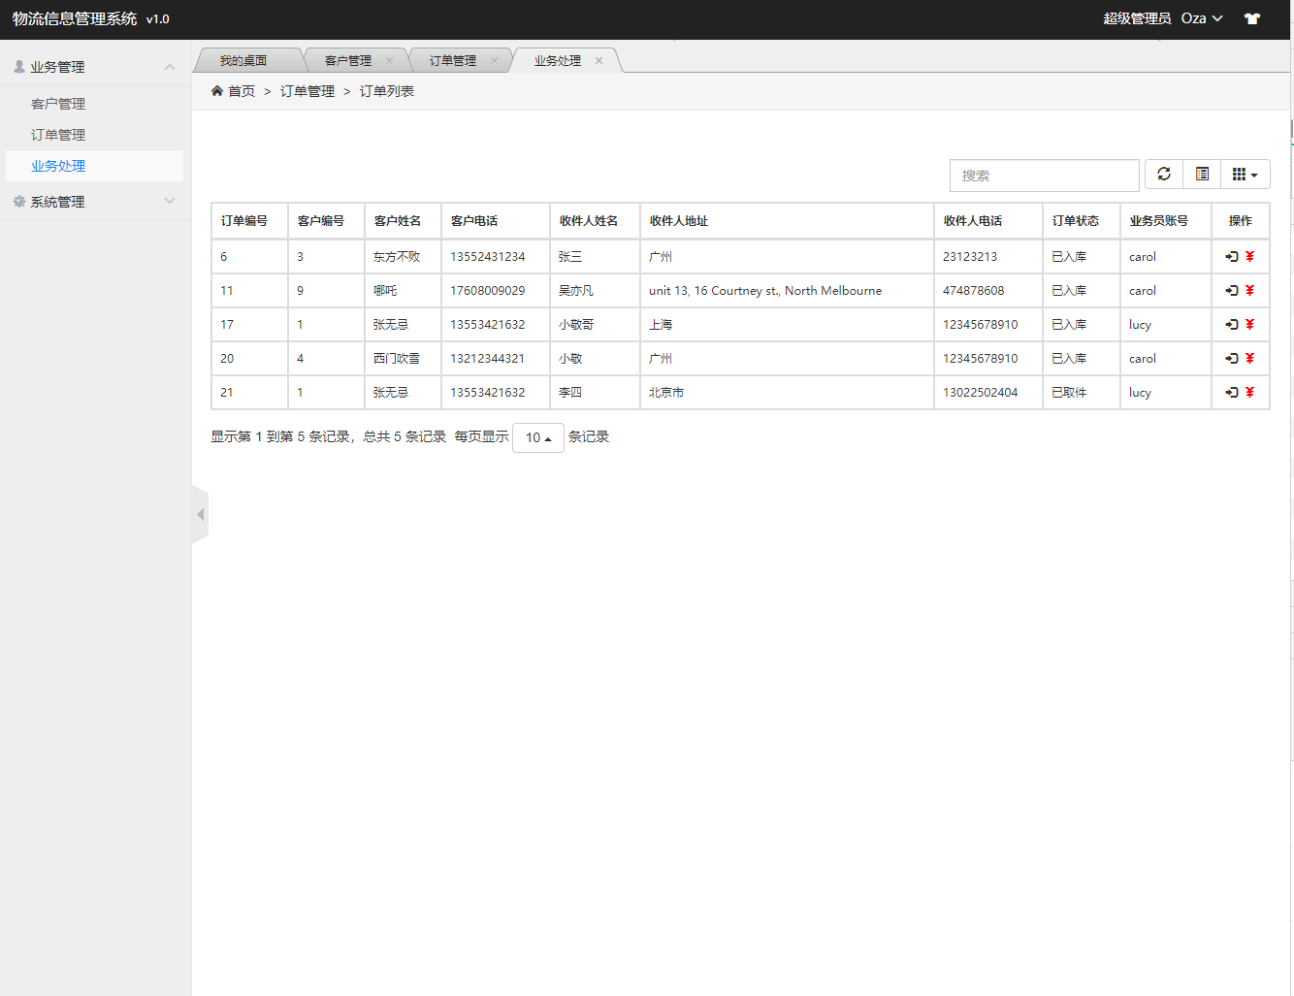Image resolution: width=1294 pixels, height=996 pixels.
Task: Click the arrow action icon for order 20
Action: click(x=1232, y=359)
